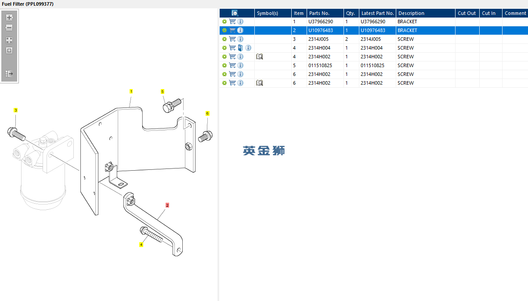Click the Latest Part No. column header
Viewport: 528px width, 301px height.
(378, 13)
